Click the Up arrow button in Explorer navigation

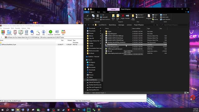tap(93, 25)
